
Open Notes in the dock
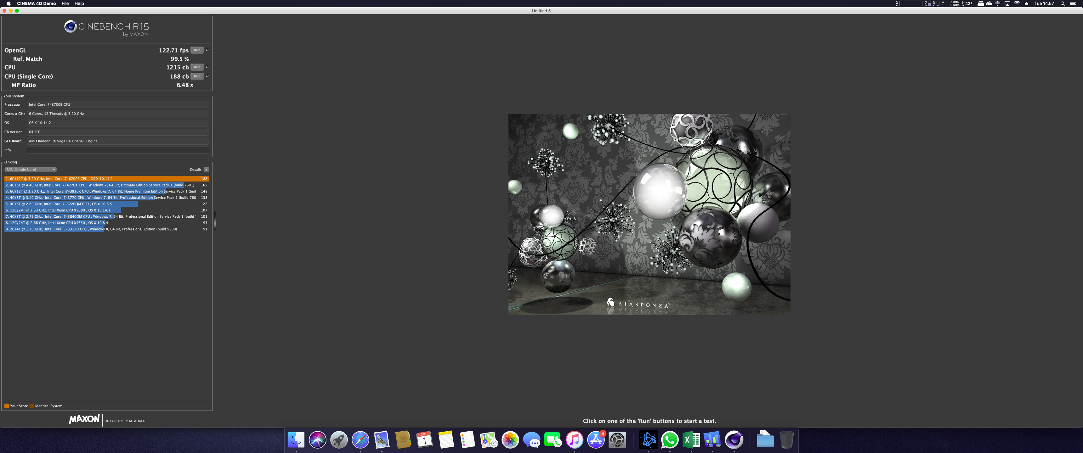446,440
